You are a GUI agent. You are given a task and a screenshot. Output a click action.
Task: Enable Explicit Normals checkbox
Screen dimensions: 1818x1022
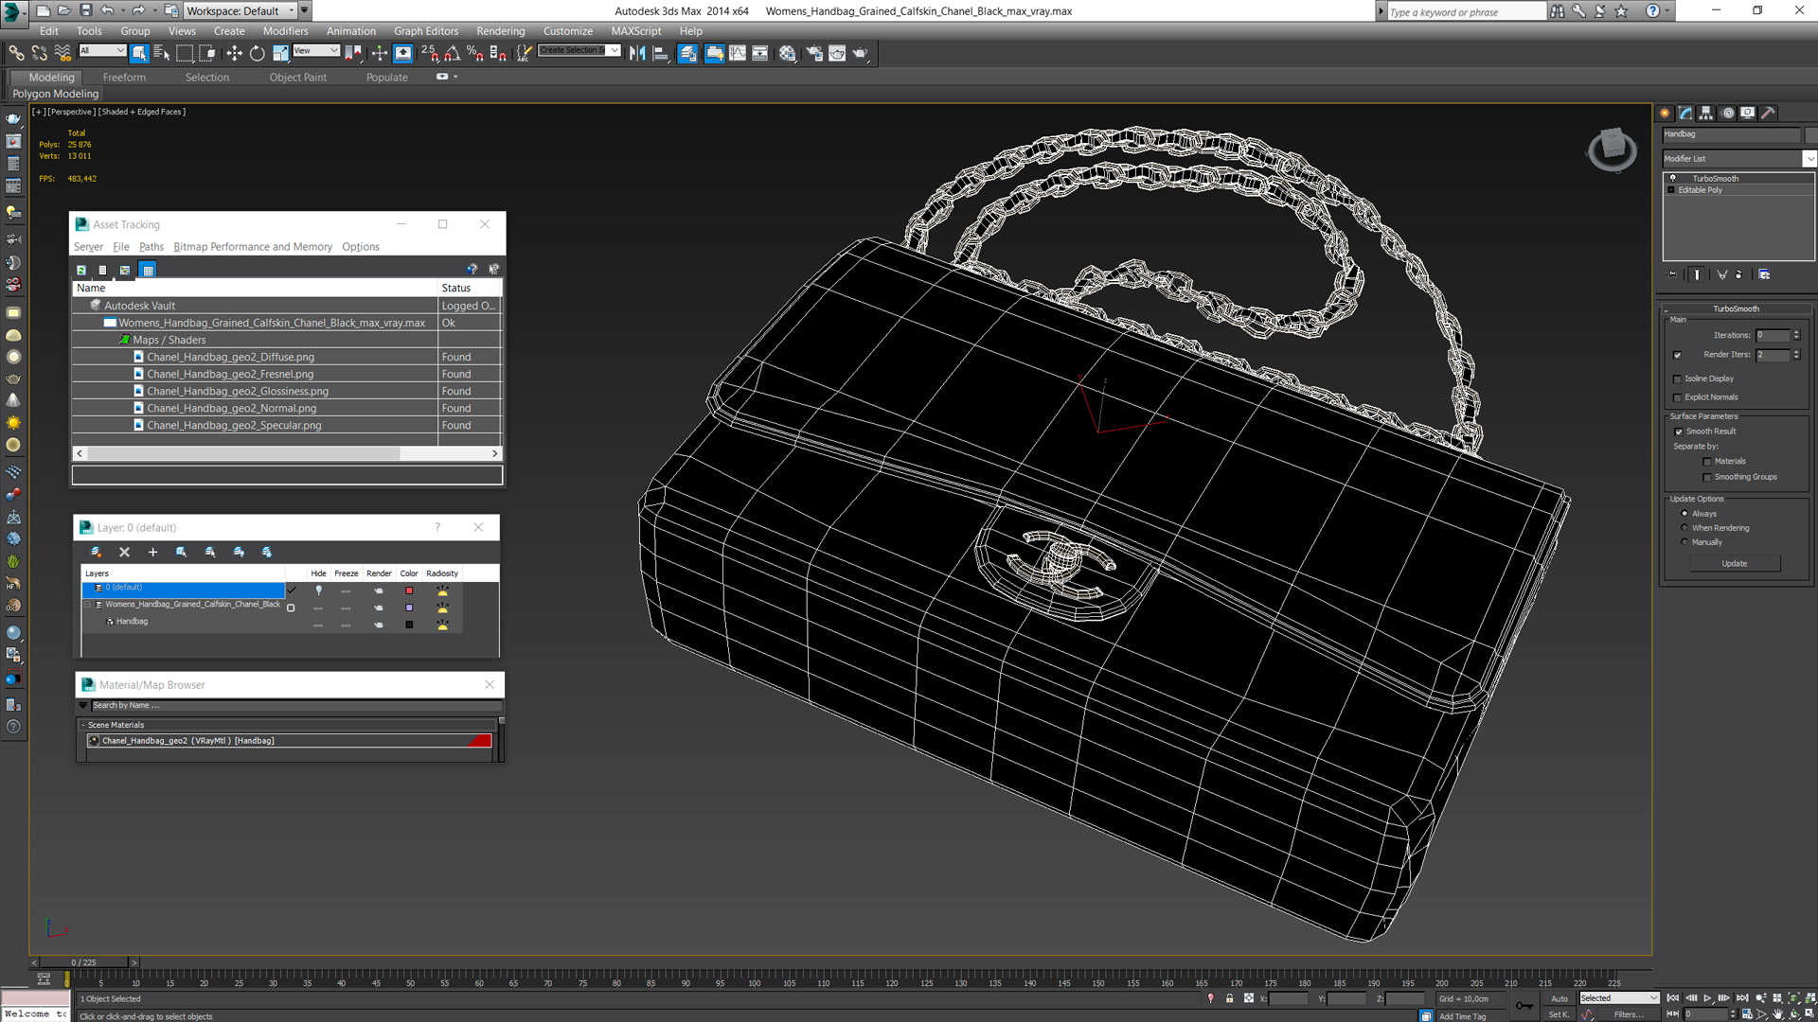coord(1678,397)
